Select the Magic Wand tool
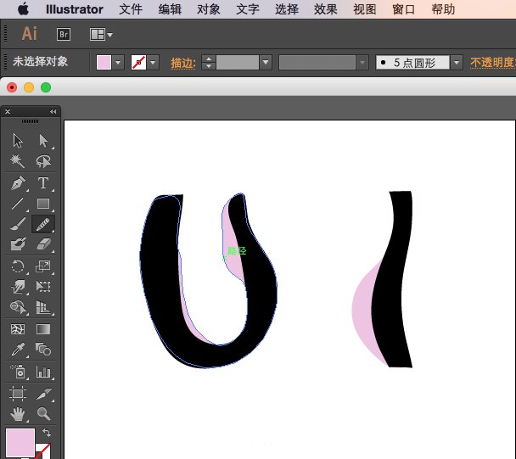516x459 pixels. click(x=18, y=161)
